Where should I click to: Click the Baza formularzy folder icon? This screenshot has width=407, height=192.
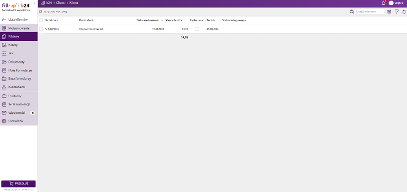pyautogui.click(x=4, y=79)
